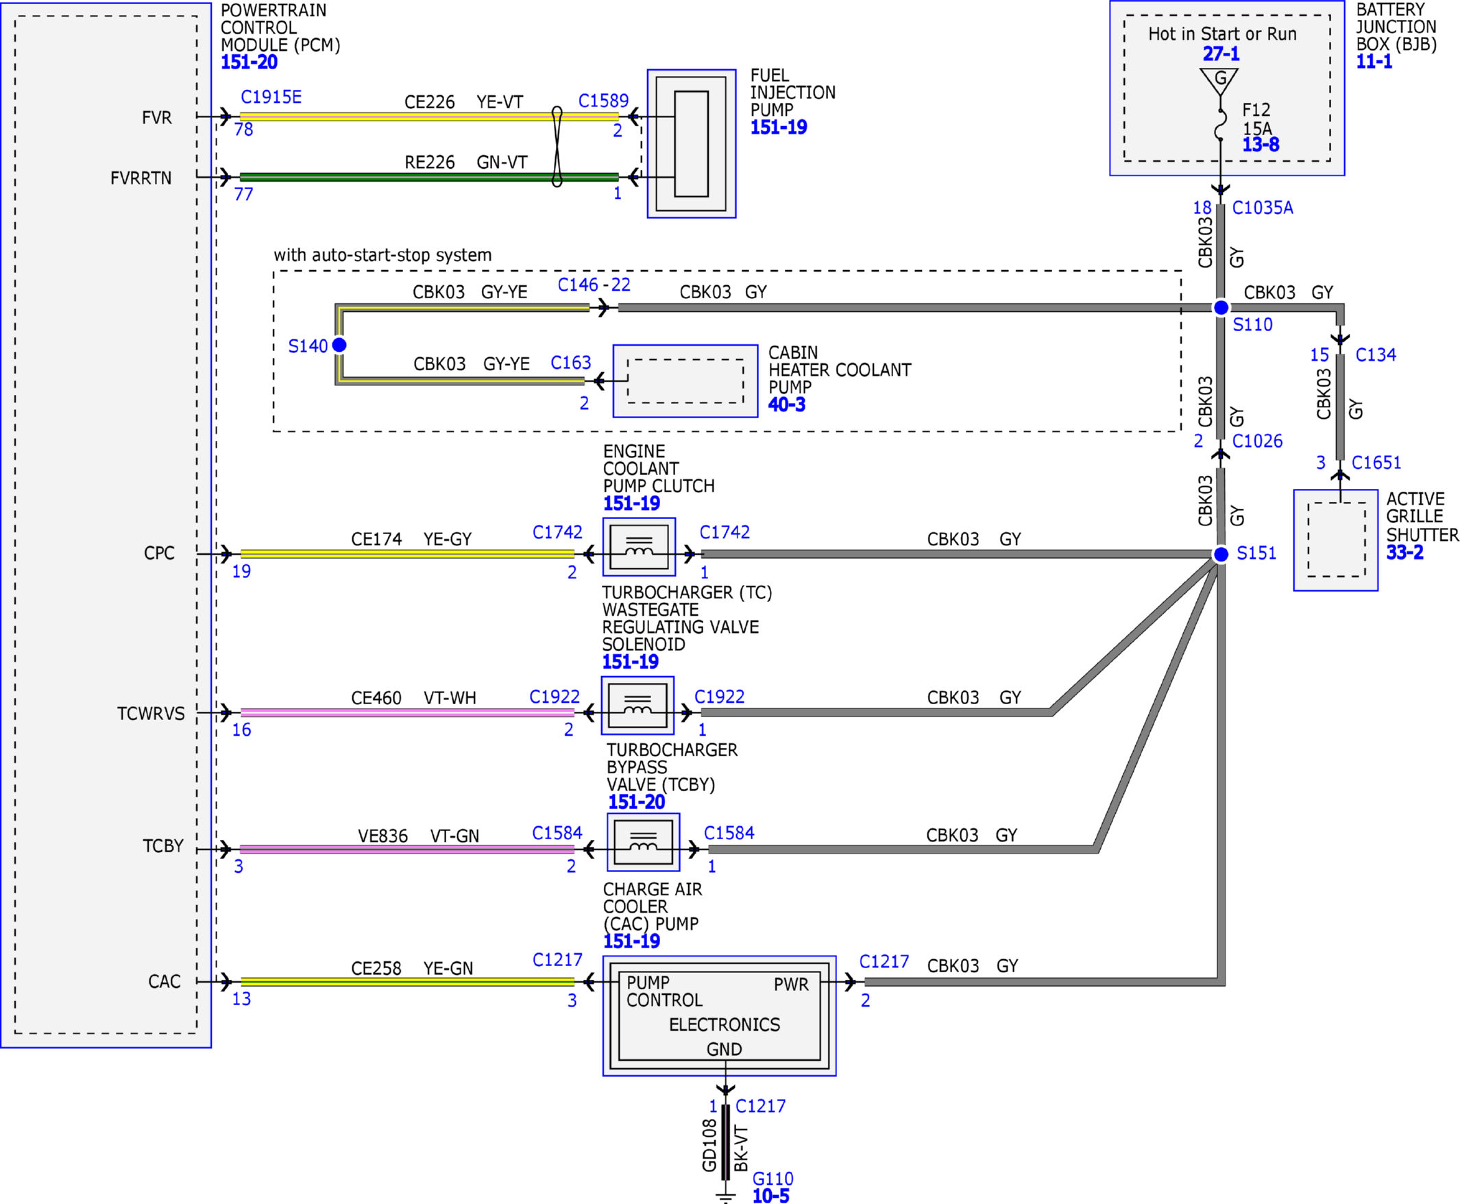Select right C1922 connector label
The height and width of the screenshot is (1204, 1460).
720,697
